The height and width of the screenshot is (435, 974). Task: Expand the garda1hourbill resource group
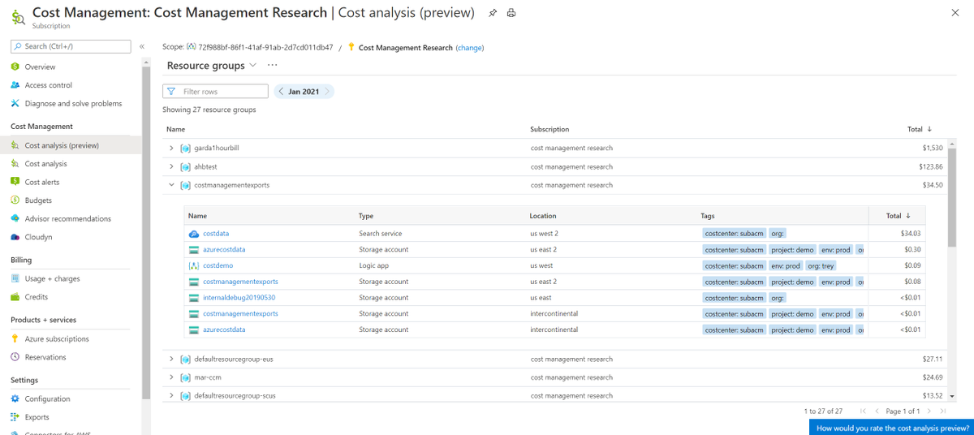click(x=171, y=148)
